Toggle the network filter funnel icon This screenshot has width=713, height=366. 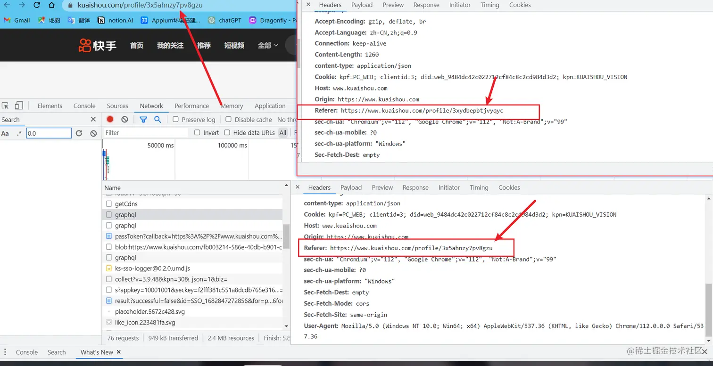(x=143, y=120)
